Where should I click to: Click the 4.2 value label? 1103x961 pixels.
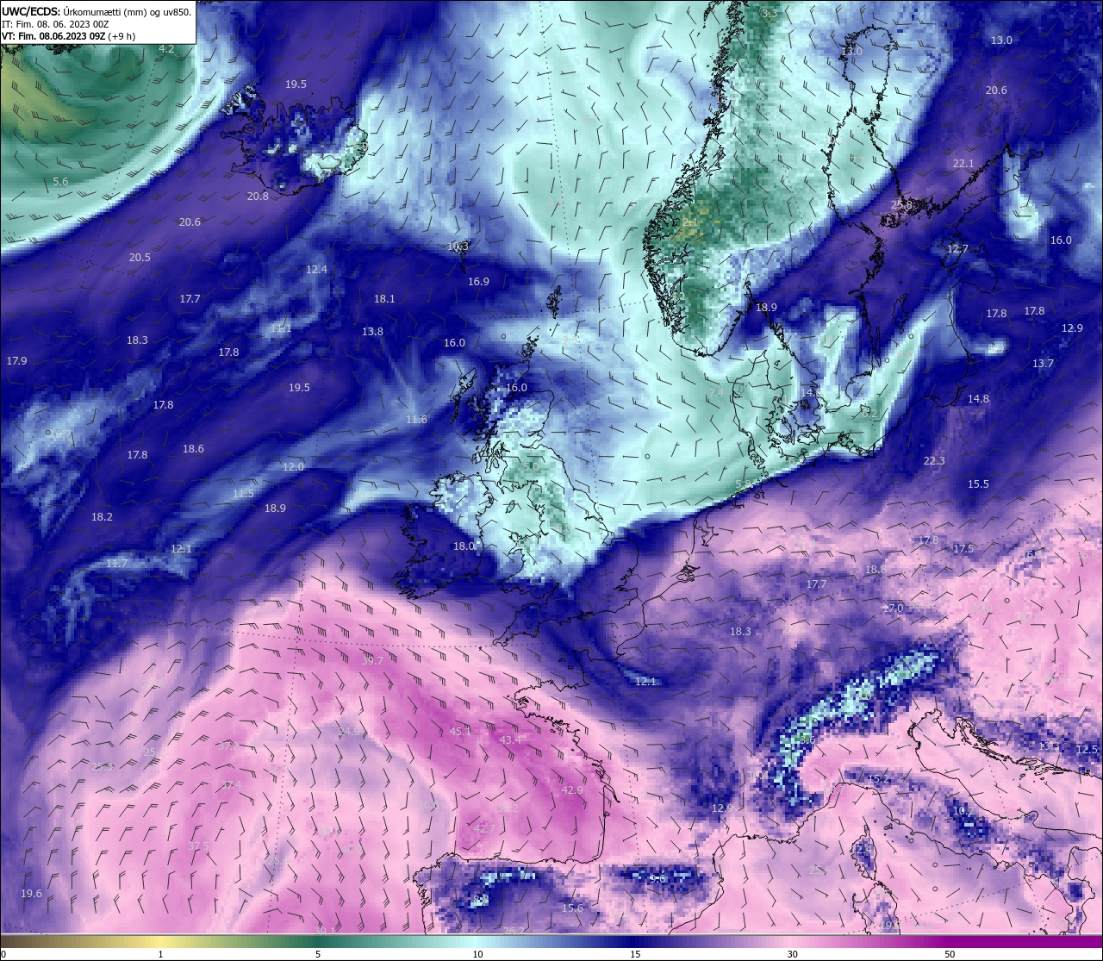[166, 49]
